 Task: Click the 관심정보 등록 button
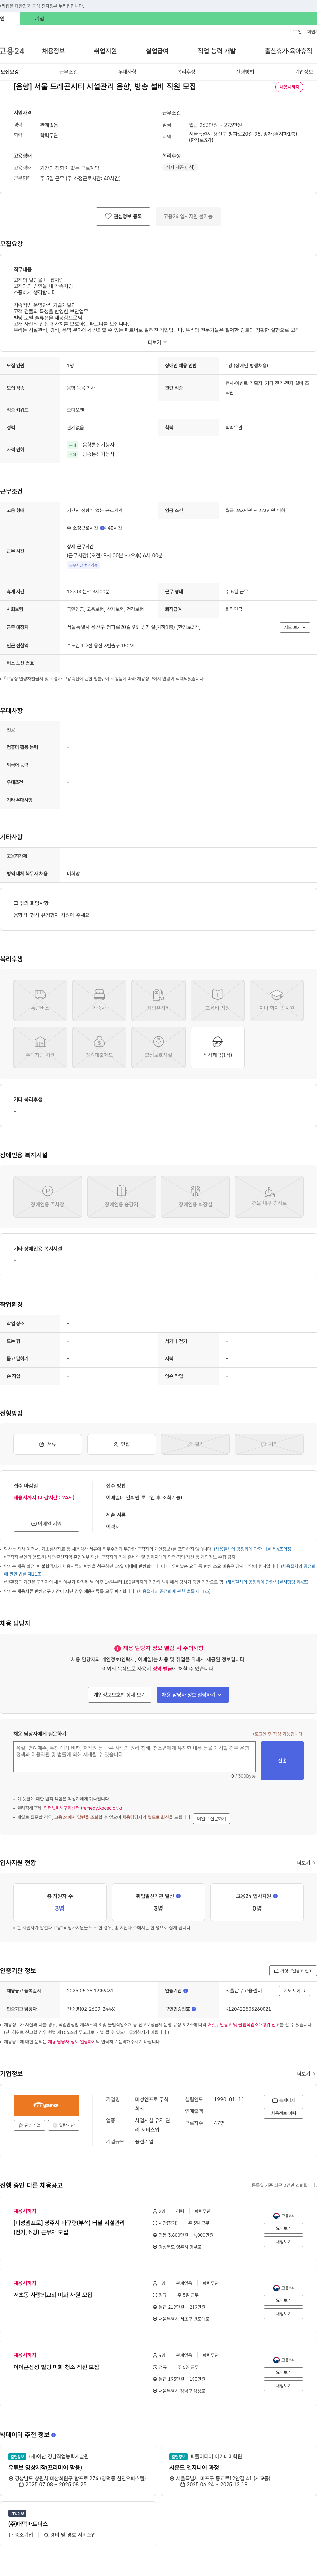click(x=123, y=216)
